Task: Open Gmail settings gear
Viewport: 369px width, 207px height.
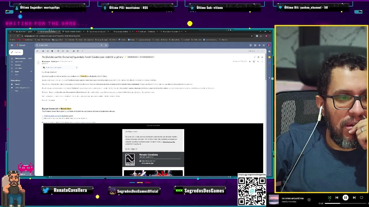Action: coord(255,45)
